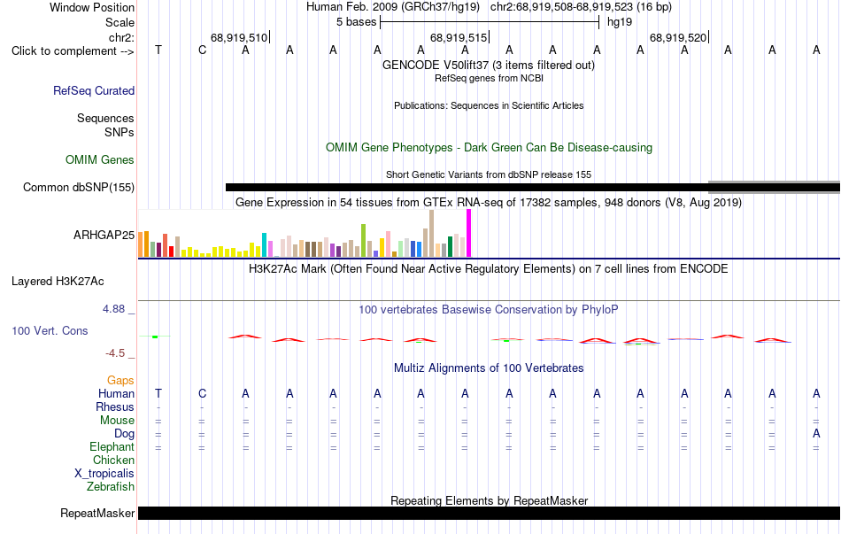Click the Window Position label
This screenshot has height=534, width=841.
tap(92, 7)
